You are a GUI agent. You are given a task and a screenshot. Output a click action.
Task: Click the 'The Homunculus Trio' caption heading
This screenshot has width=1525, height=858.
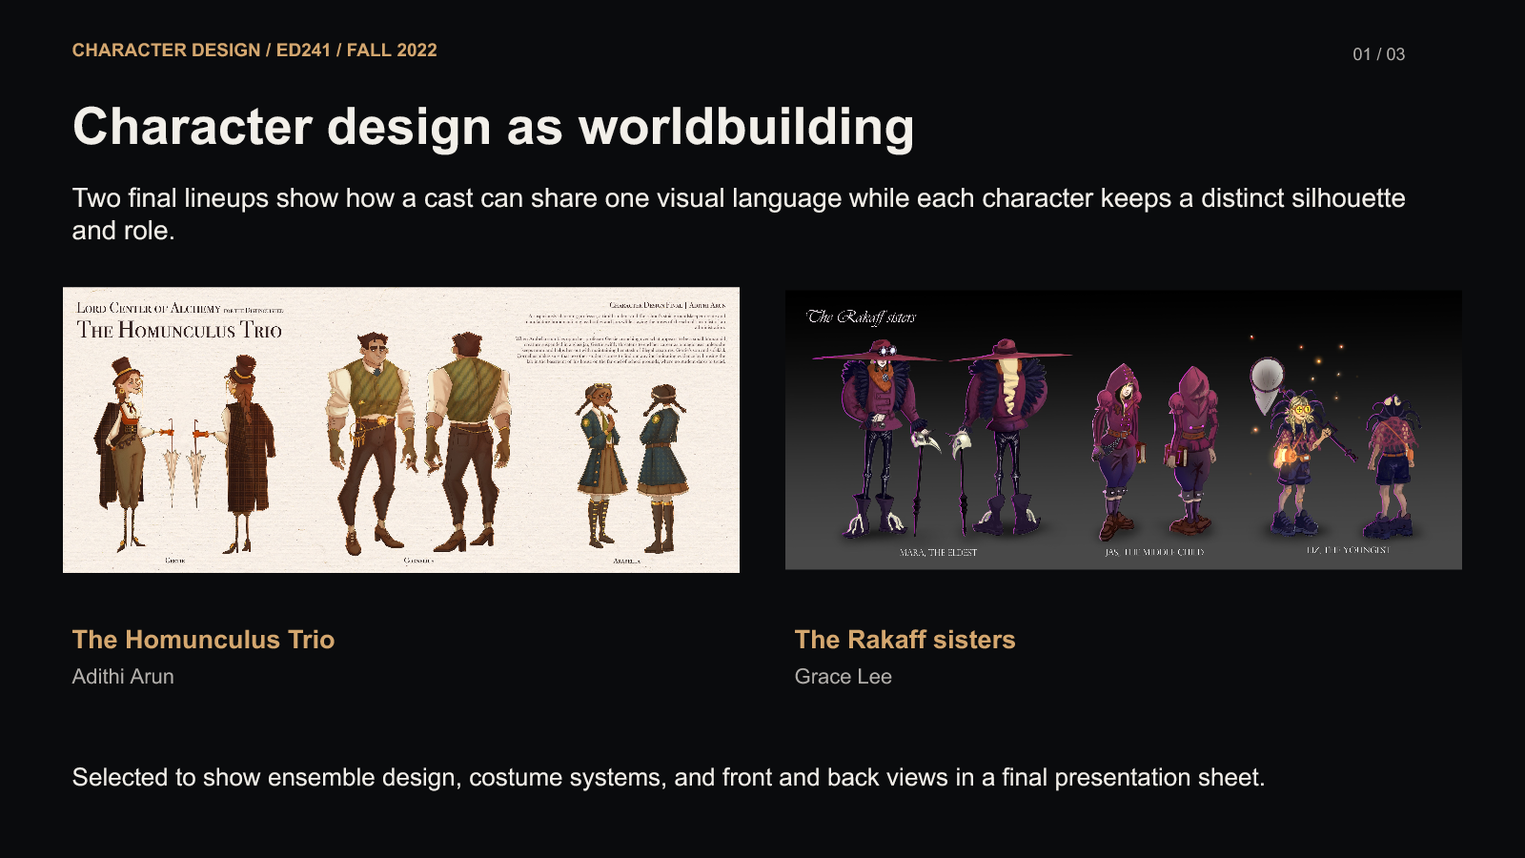click(x=203, y=640)
